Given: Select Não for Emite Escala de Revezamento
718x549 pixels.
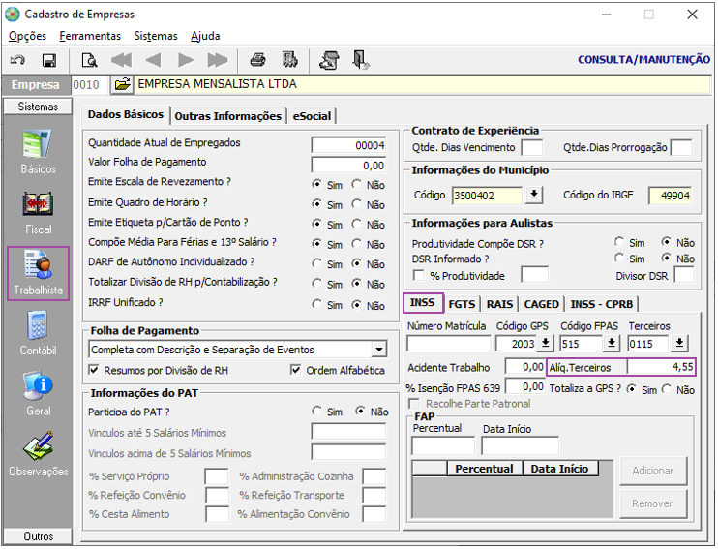Looking at the screenshot, I should coord(357,184).
